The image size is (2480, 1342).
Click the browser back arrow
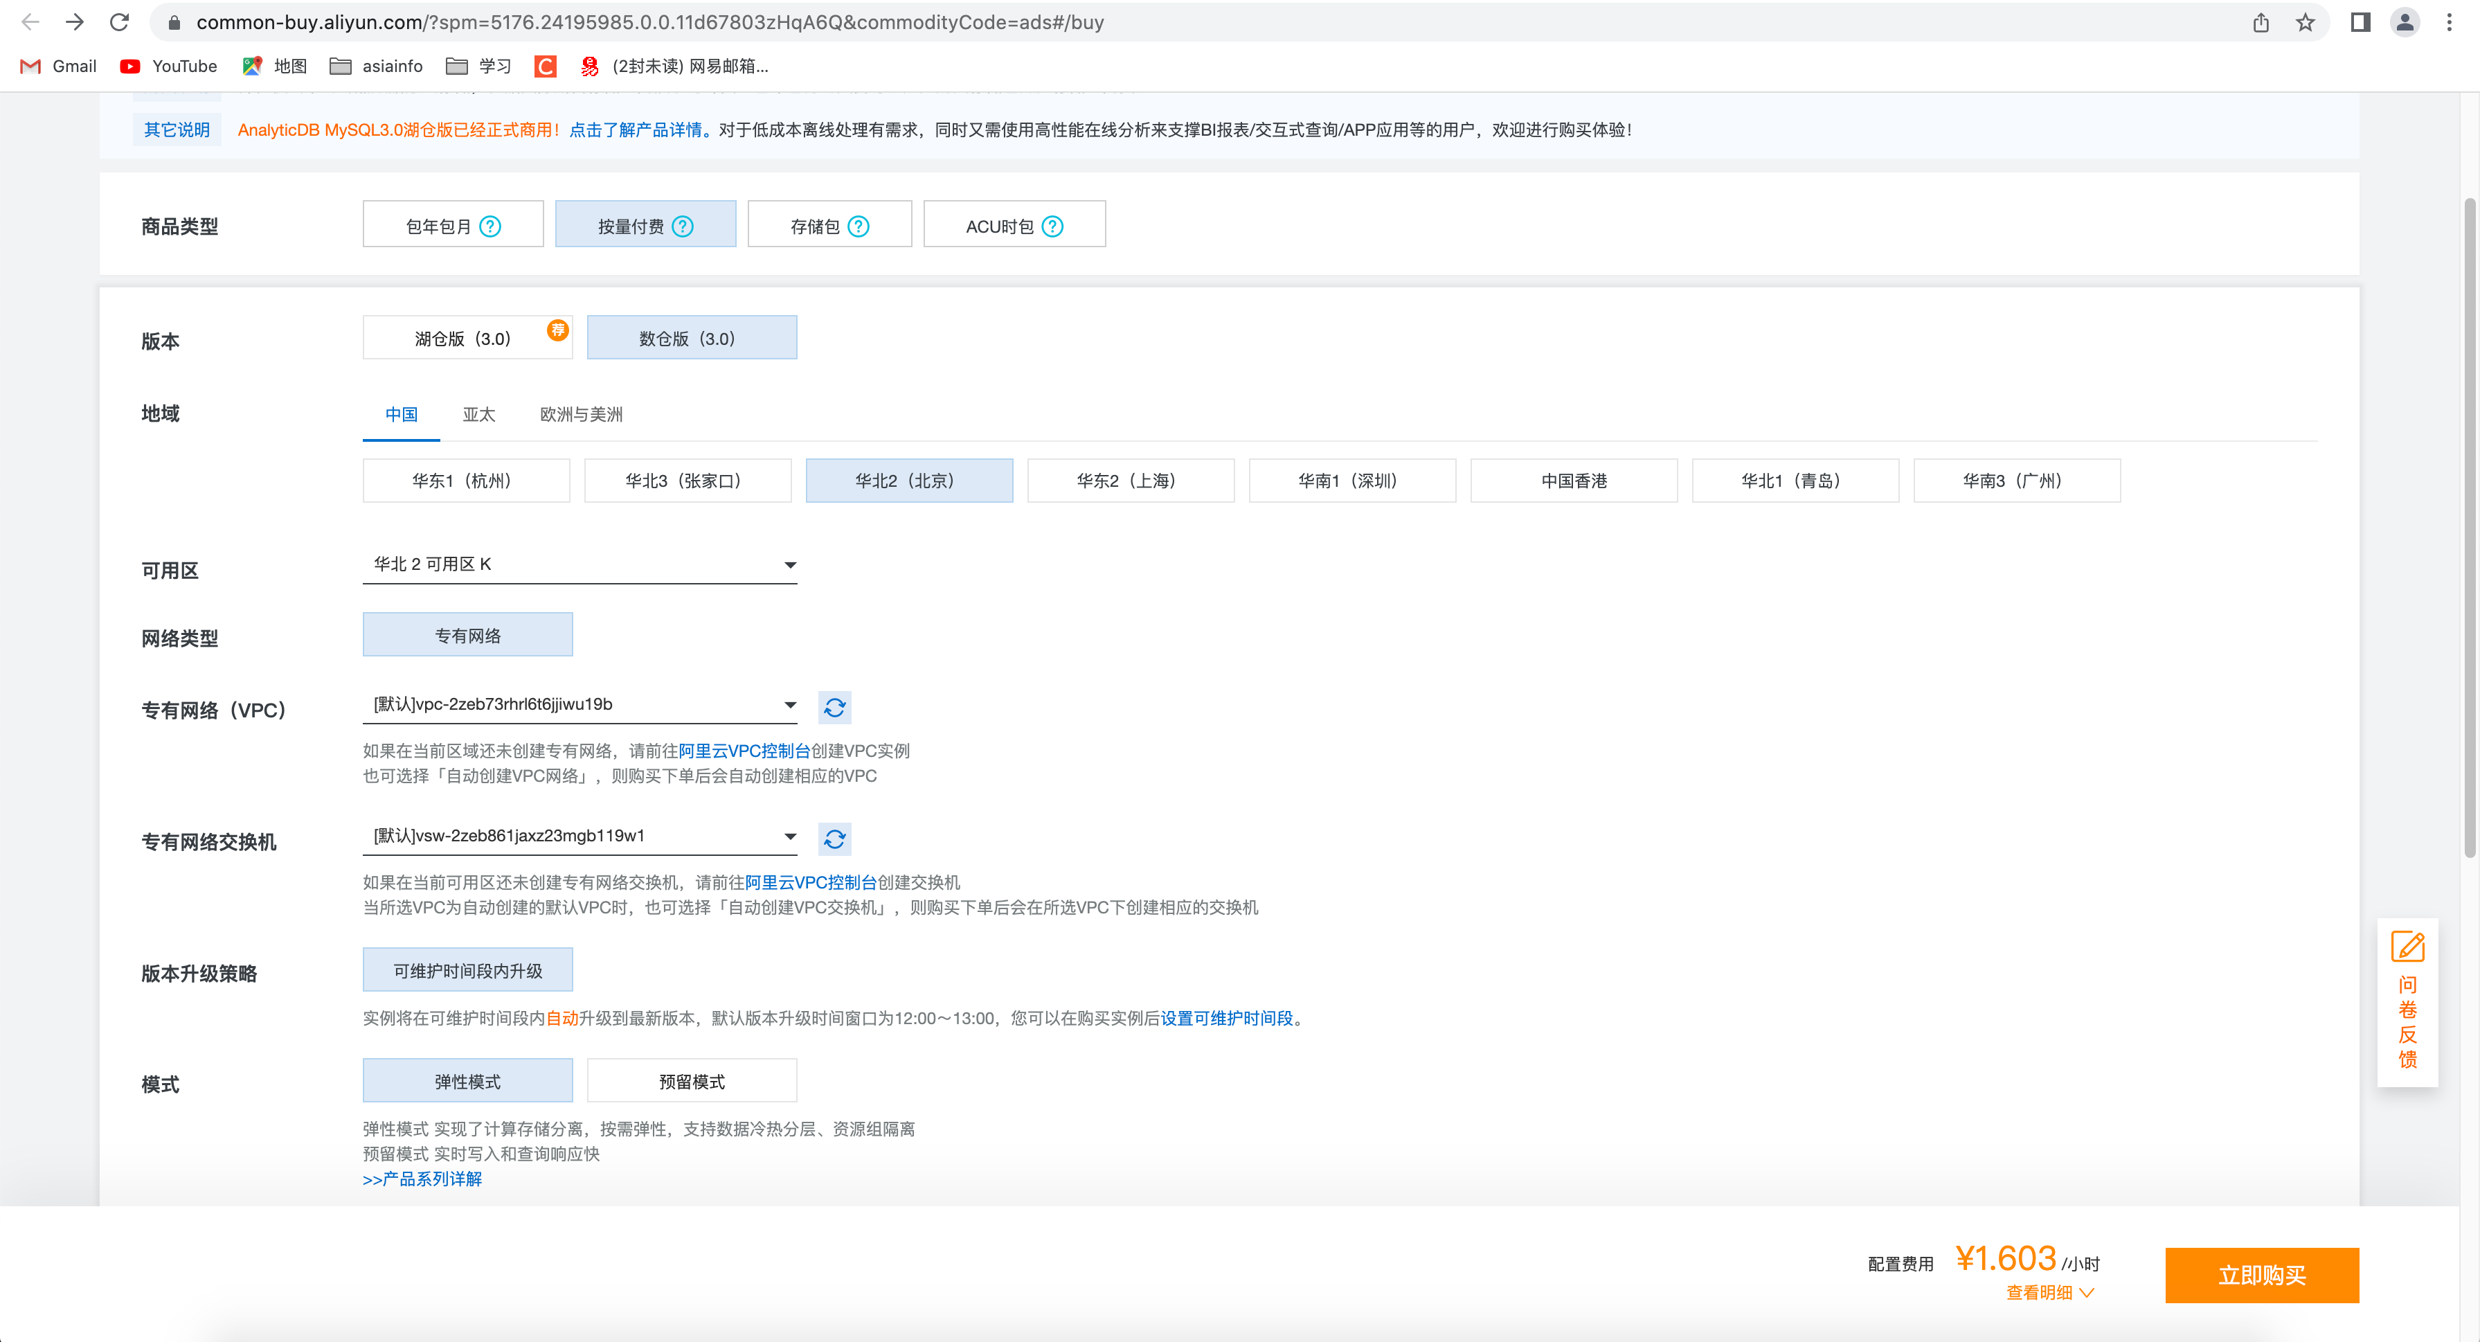(30, 22)
